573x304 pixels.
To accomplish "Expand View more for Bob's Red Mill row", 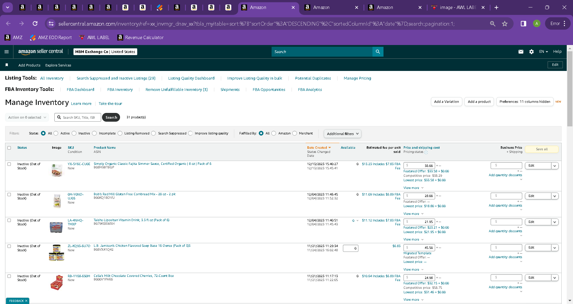I will pyautogui.click(x=413, y=214).
